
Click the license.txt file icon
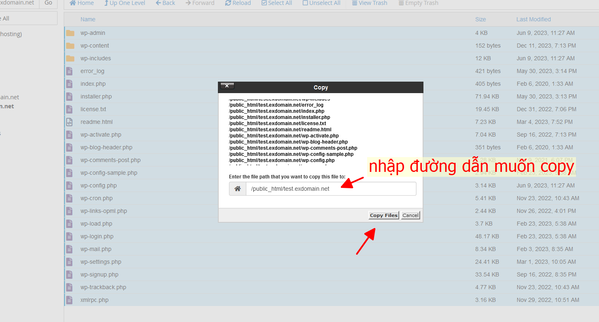[x=69, y=109]
